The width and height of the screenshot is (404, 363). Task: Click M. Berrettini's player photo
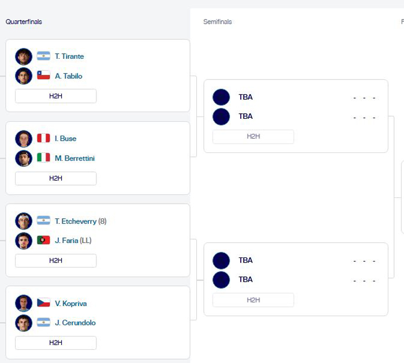(x=24, y=158)
